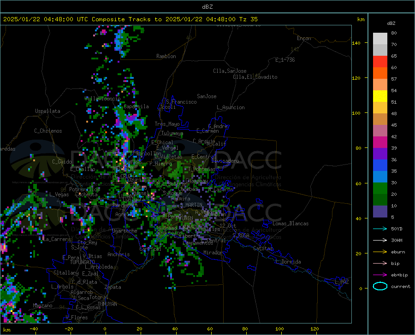The width and height of the screenshot is (415, 335).
Task: Click the eb+bip legend label
Action: coord(399,275)
